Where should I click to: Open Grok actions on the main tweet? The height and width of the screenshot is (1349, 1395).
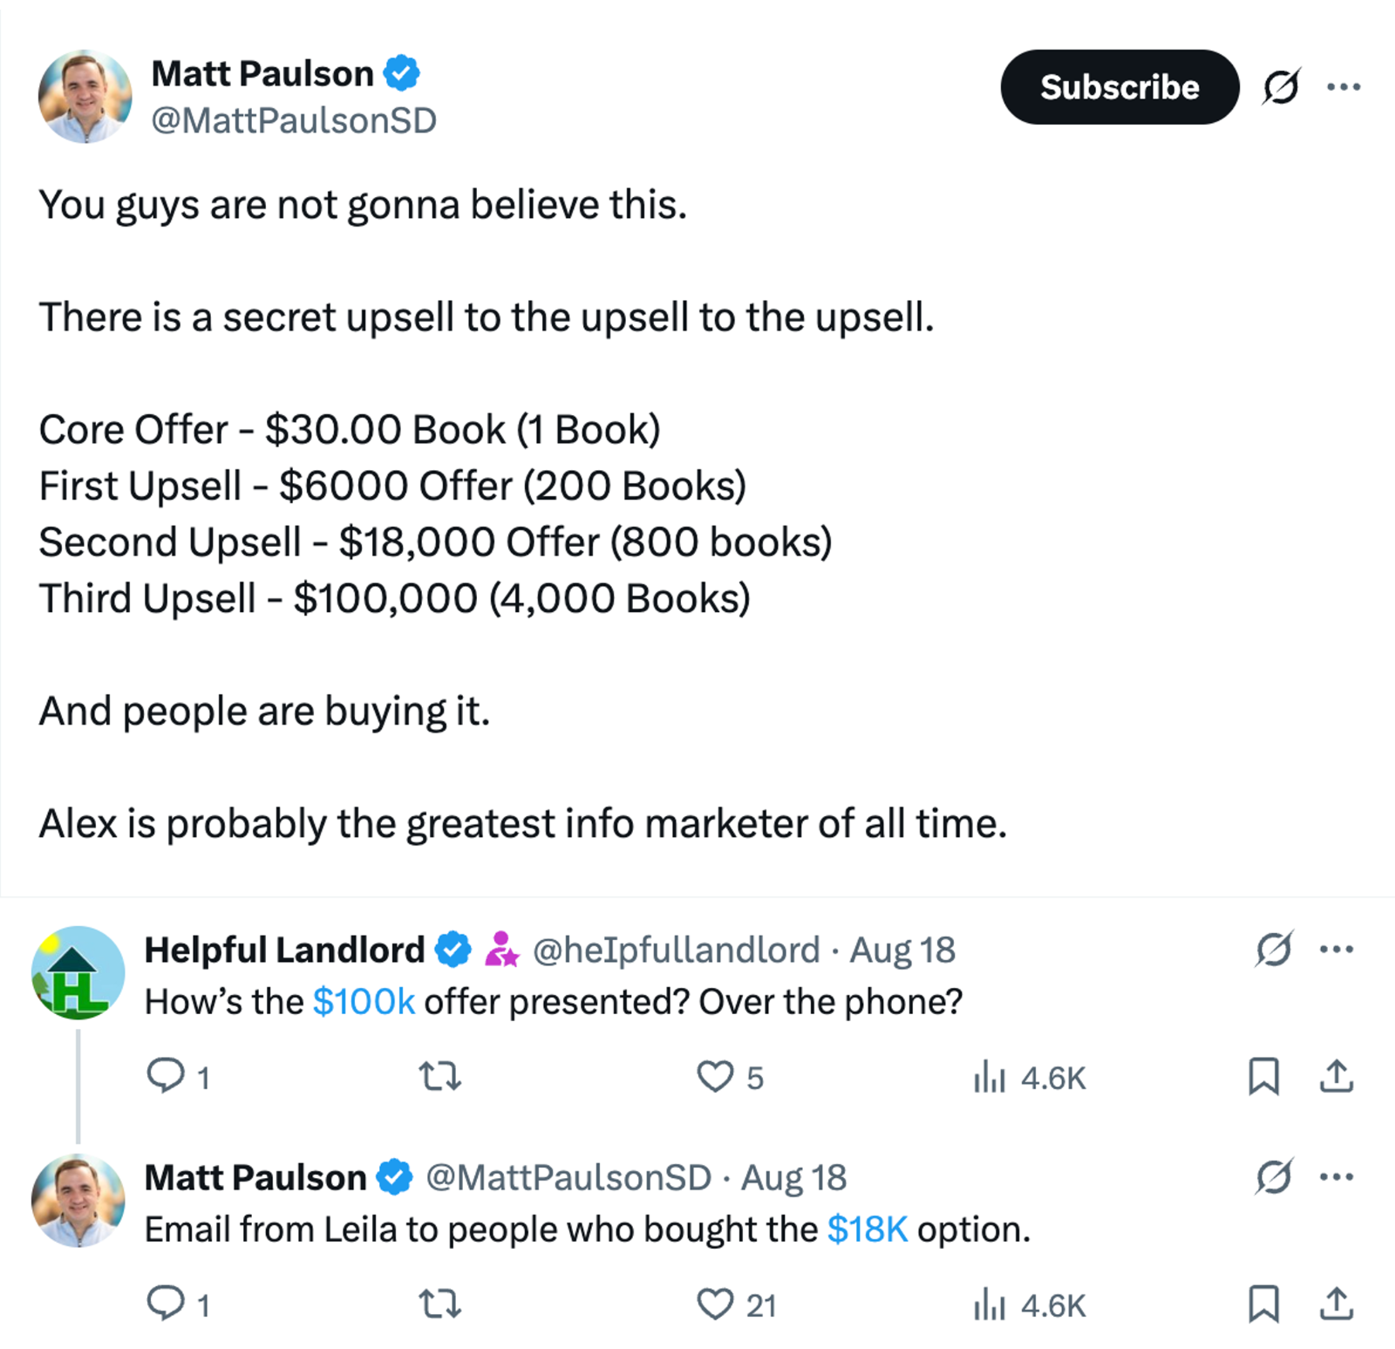(x=1283, y=86)
